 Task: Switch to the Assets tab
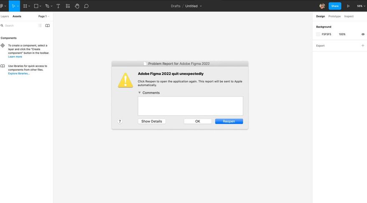click(17, 16)
